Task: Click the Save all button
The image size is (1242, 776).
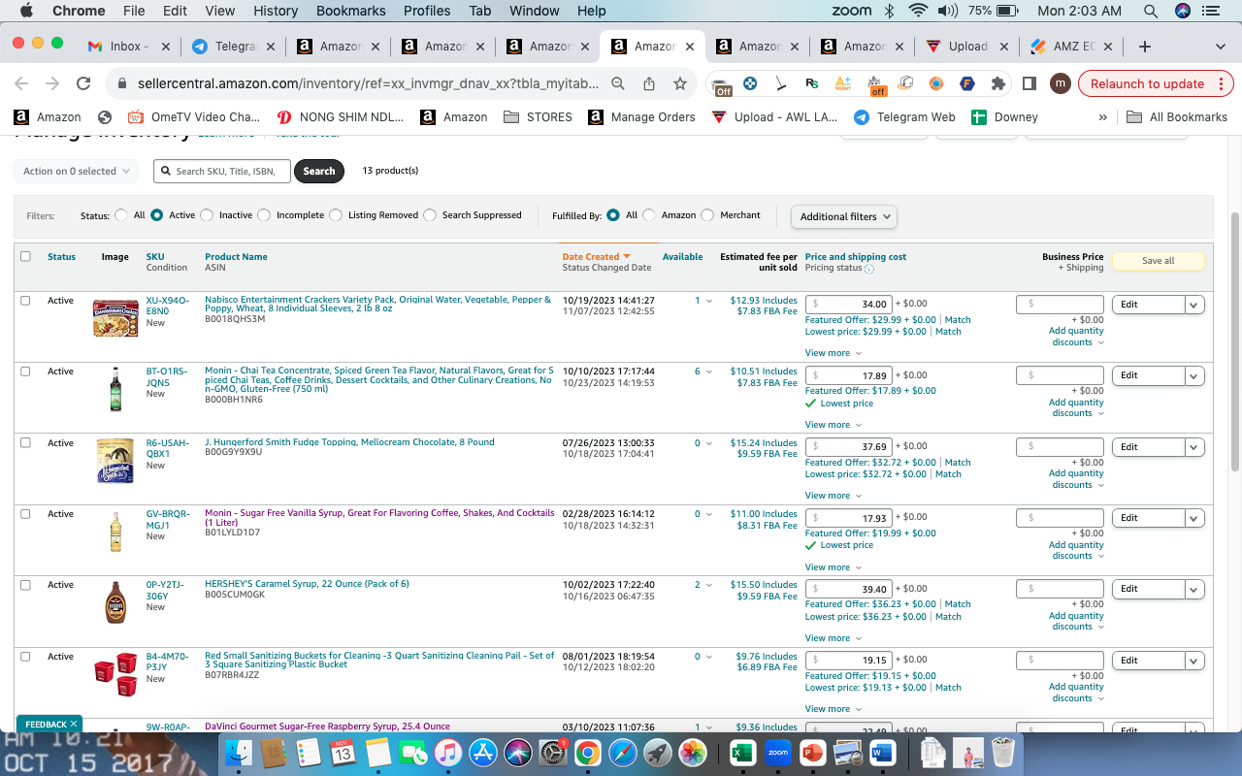Action: (x=1158, y=261)
